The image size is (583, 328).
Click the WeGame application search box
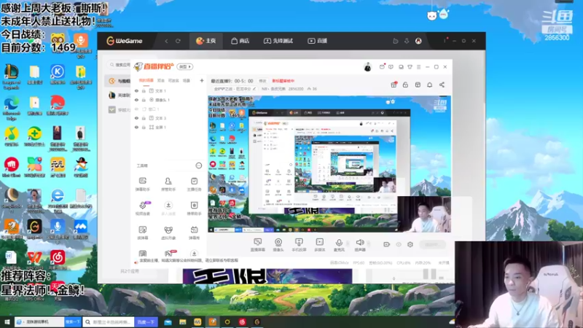tap(120, 65)
